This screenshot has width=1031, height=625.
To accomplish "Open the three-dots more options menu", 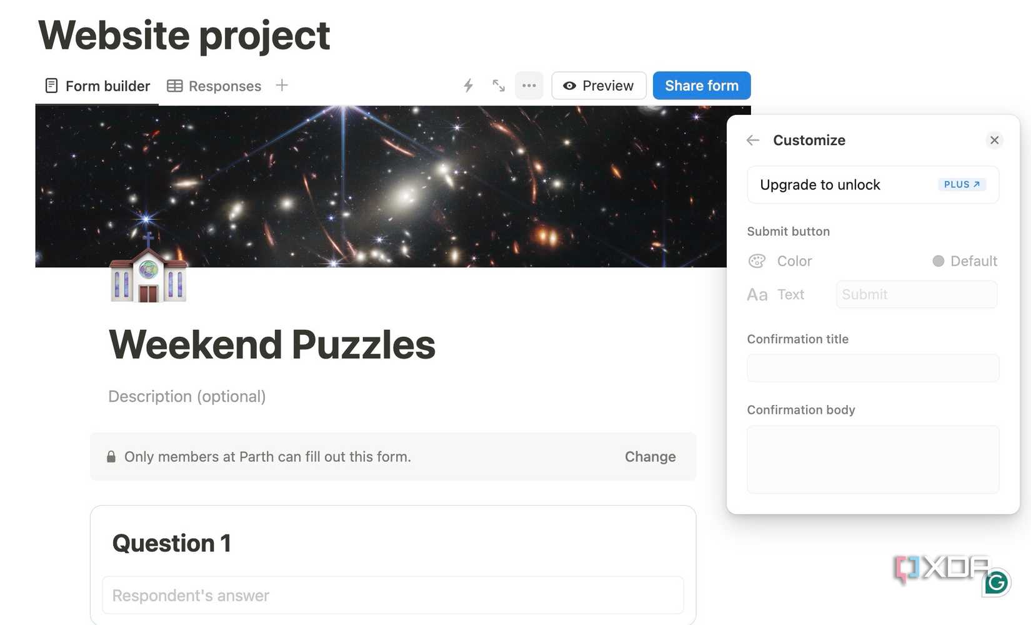I will pyautogui.click(x=529, y=86).
